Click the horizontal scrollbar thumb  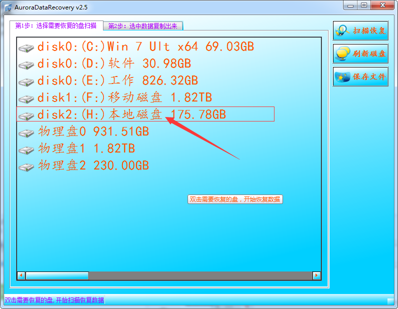pos(57,275)
